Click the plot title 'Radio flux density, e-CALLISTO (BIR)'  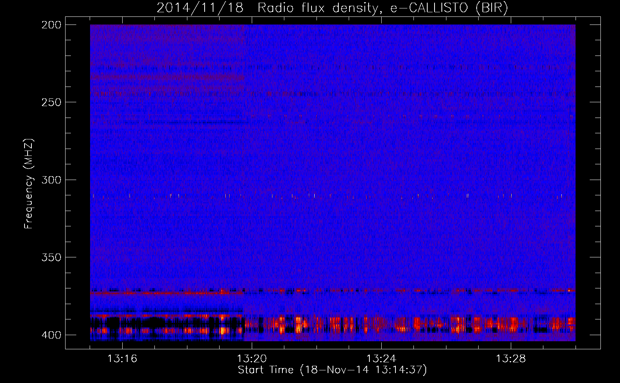pos(382,8)
